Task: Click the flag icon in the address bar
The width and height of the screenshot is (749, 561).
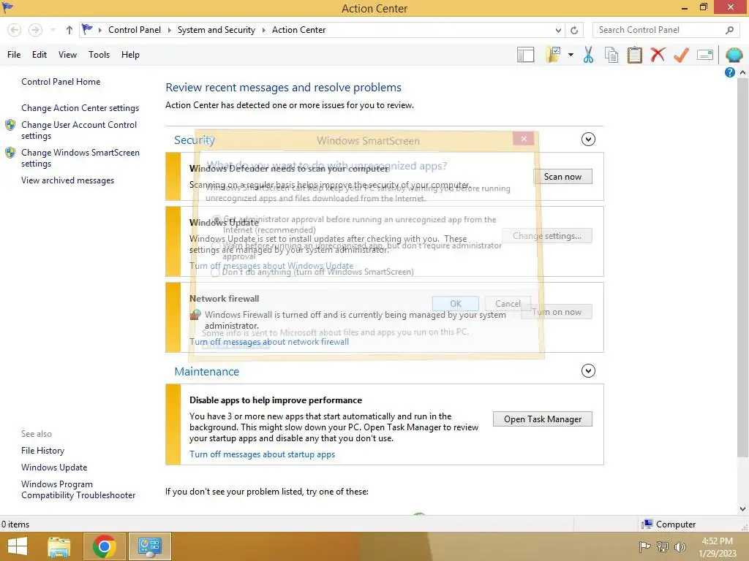Action: tap(87, 29)
